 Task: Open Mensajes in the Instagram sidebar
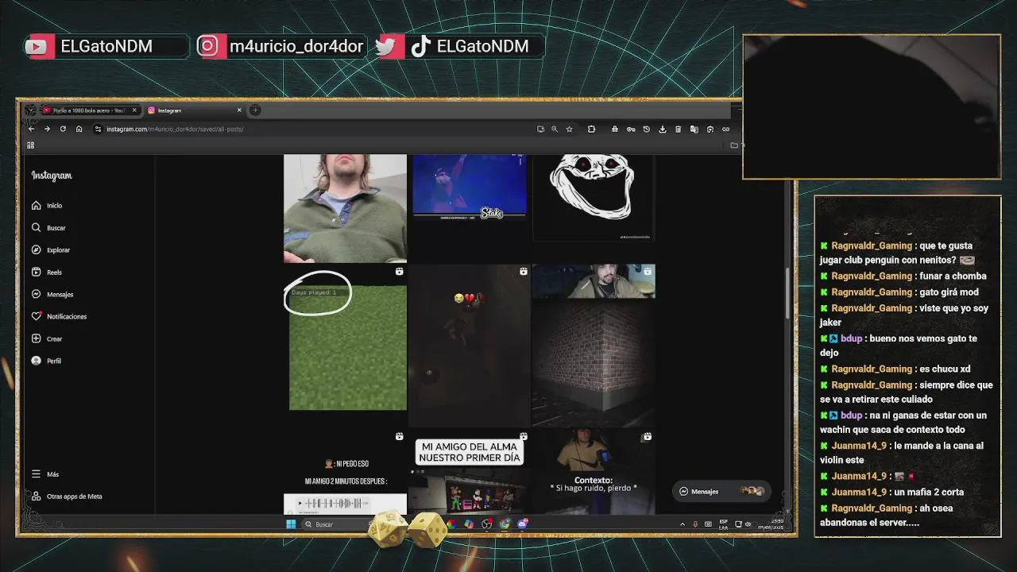(52, 295)
